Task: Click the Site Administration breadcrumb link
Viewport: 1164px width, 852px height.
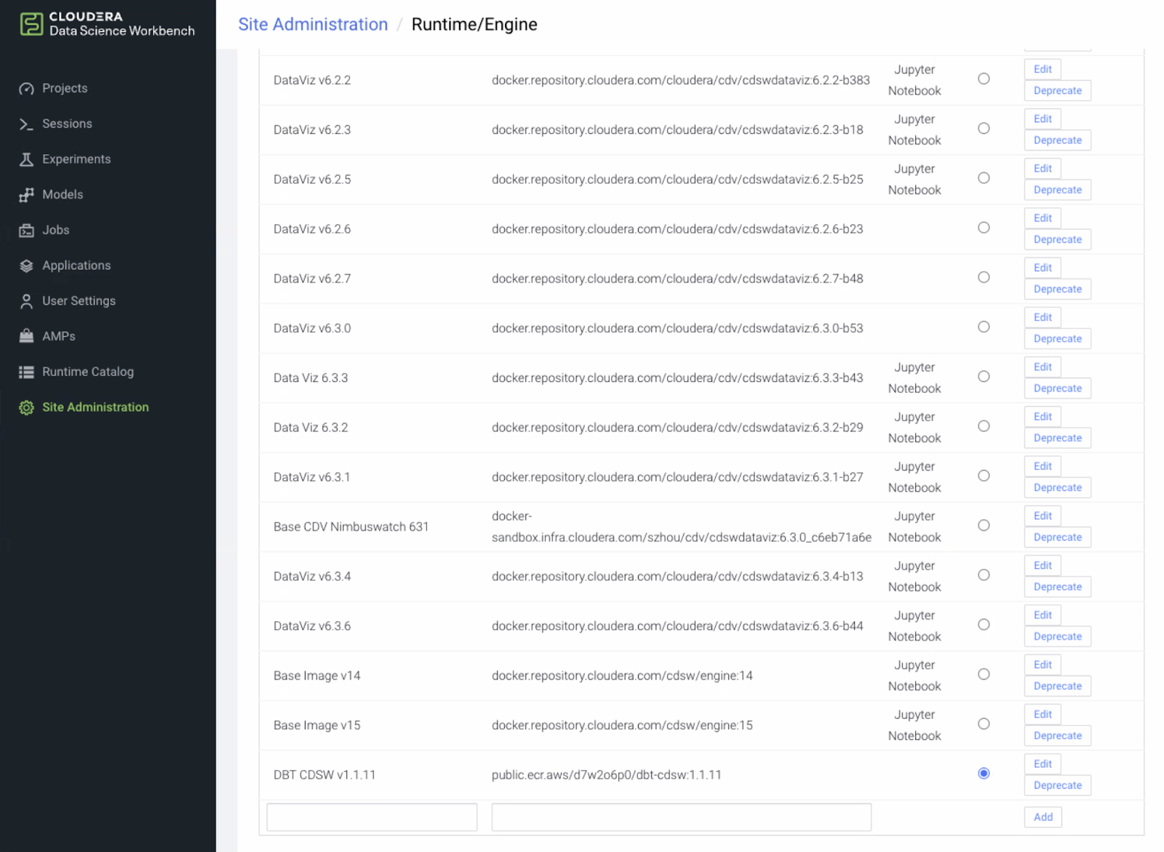Action: pyautogui.click(x=313, y=24)
